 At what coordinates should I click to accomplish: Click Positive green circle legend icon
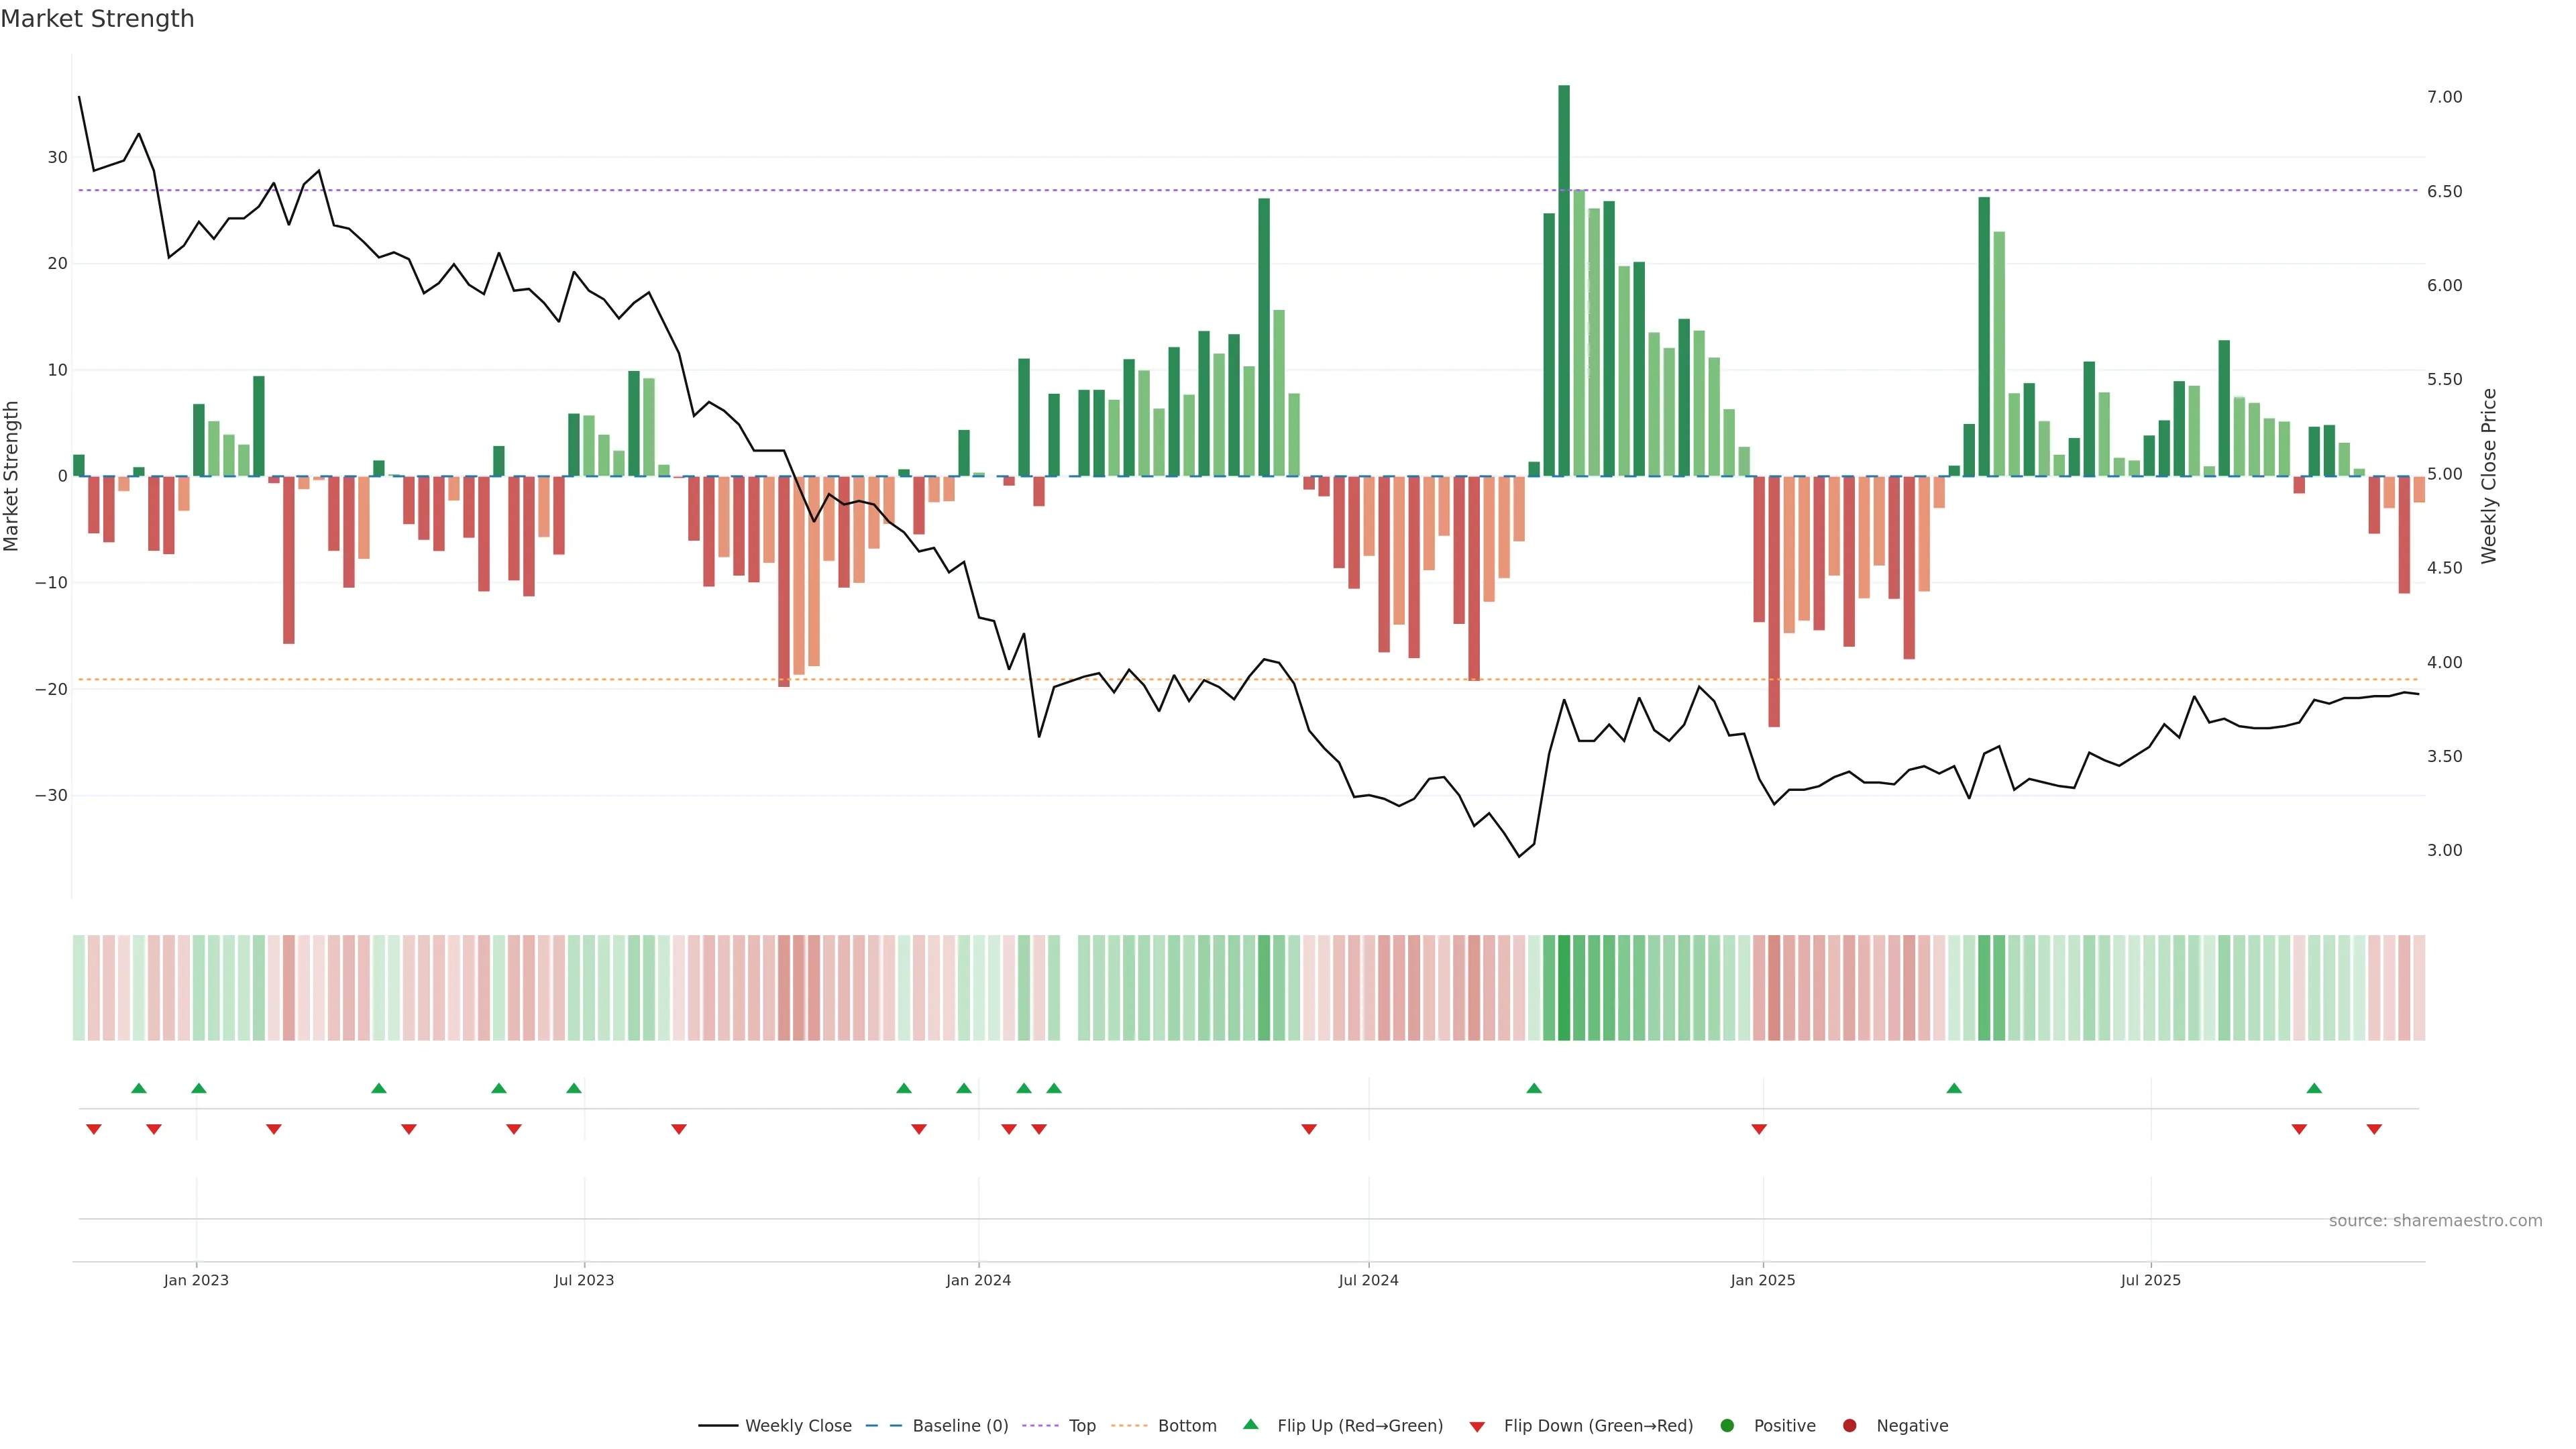pos(1727,1425)
